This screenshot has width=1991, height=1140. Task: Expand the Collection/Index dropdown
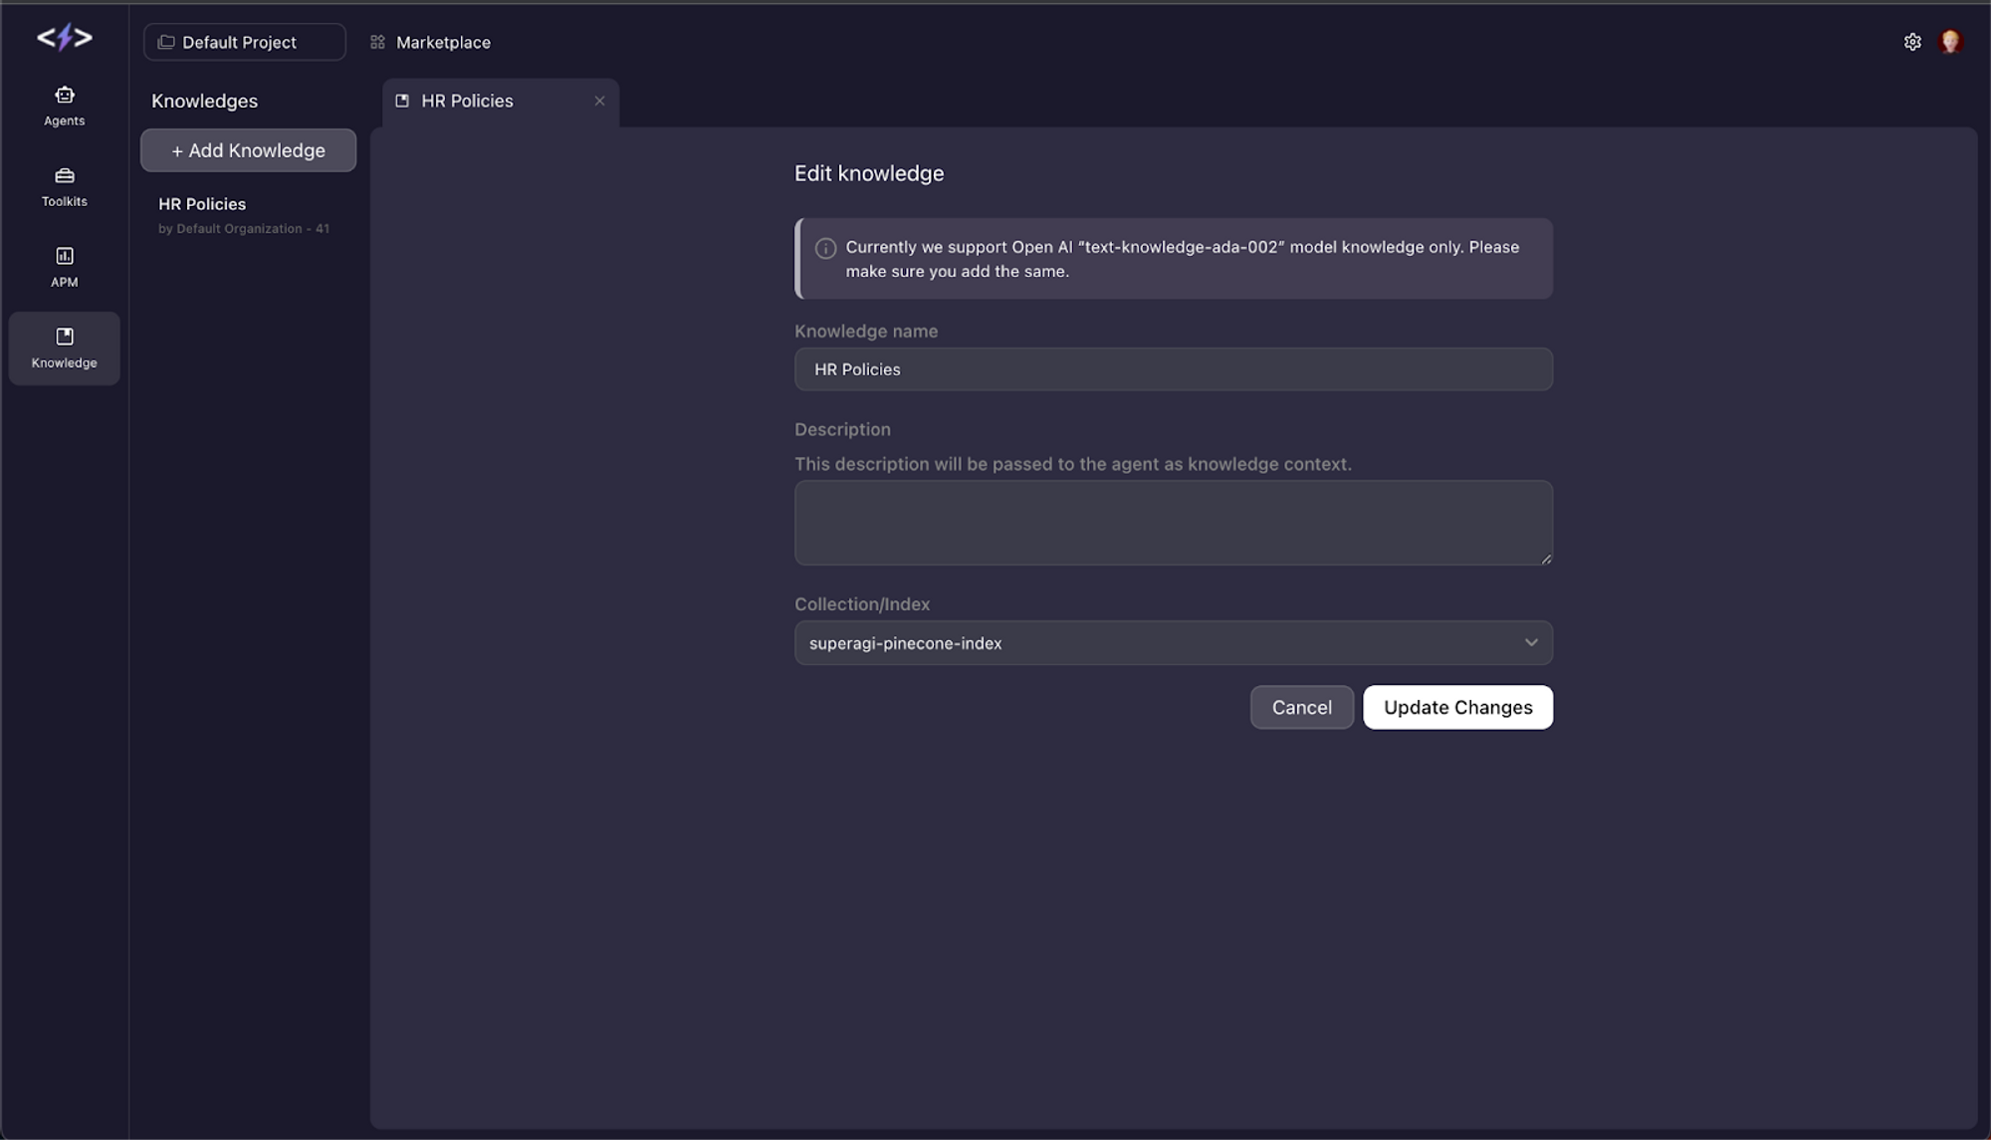click(x=1172, y=643)
